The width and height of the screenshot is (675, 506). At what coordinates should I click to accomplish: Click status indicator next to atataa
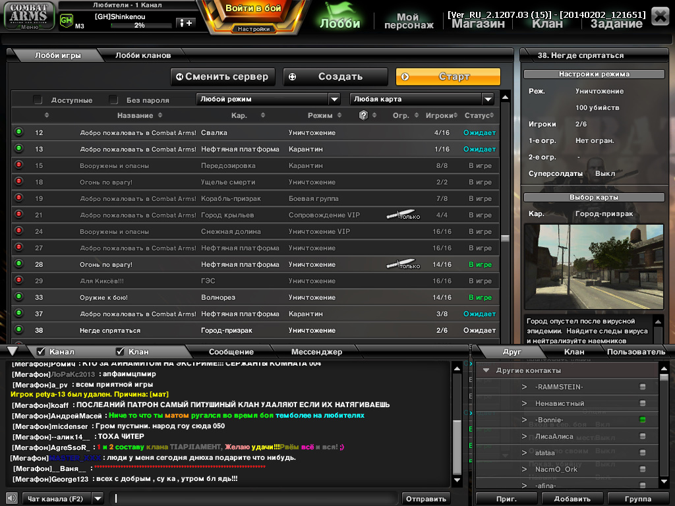[x=643, y=453]
